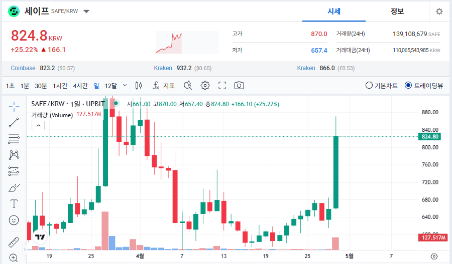Select the zoom in tool

pos(14,258)
